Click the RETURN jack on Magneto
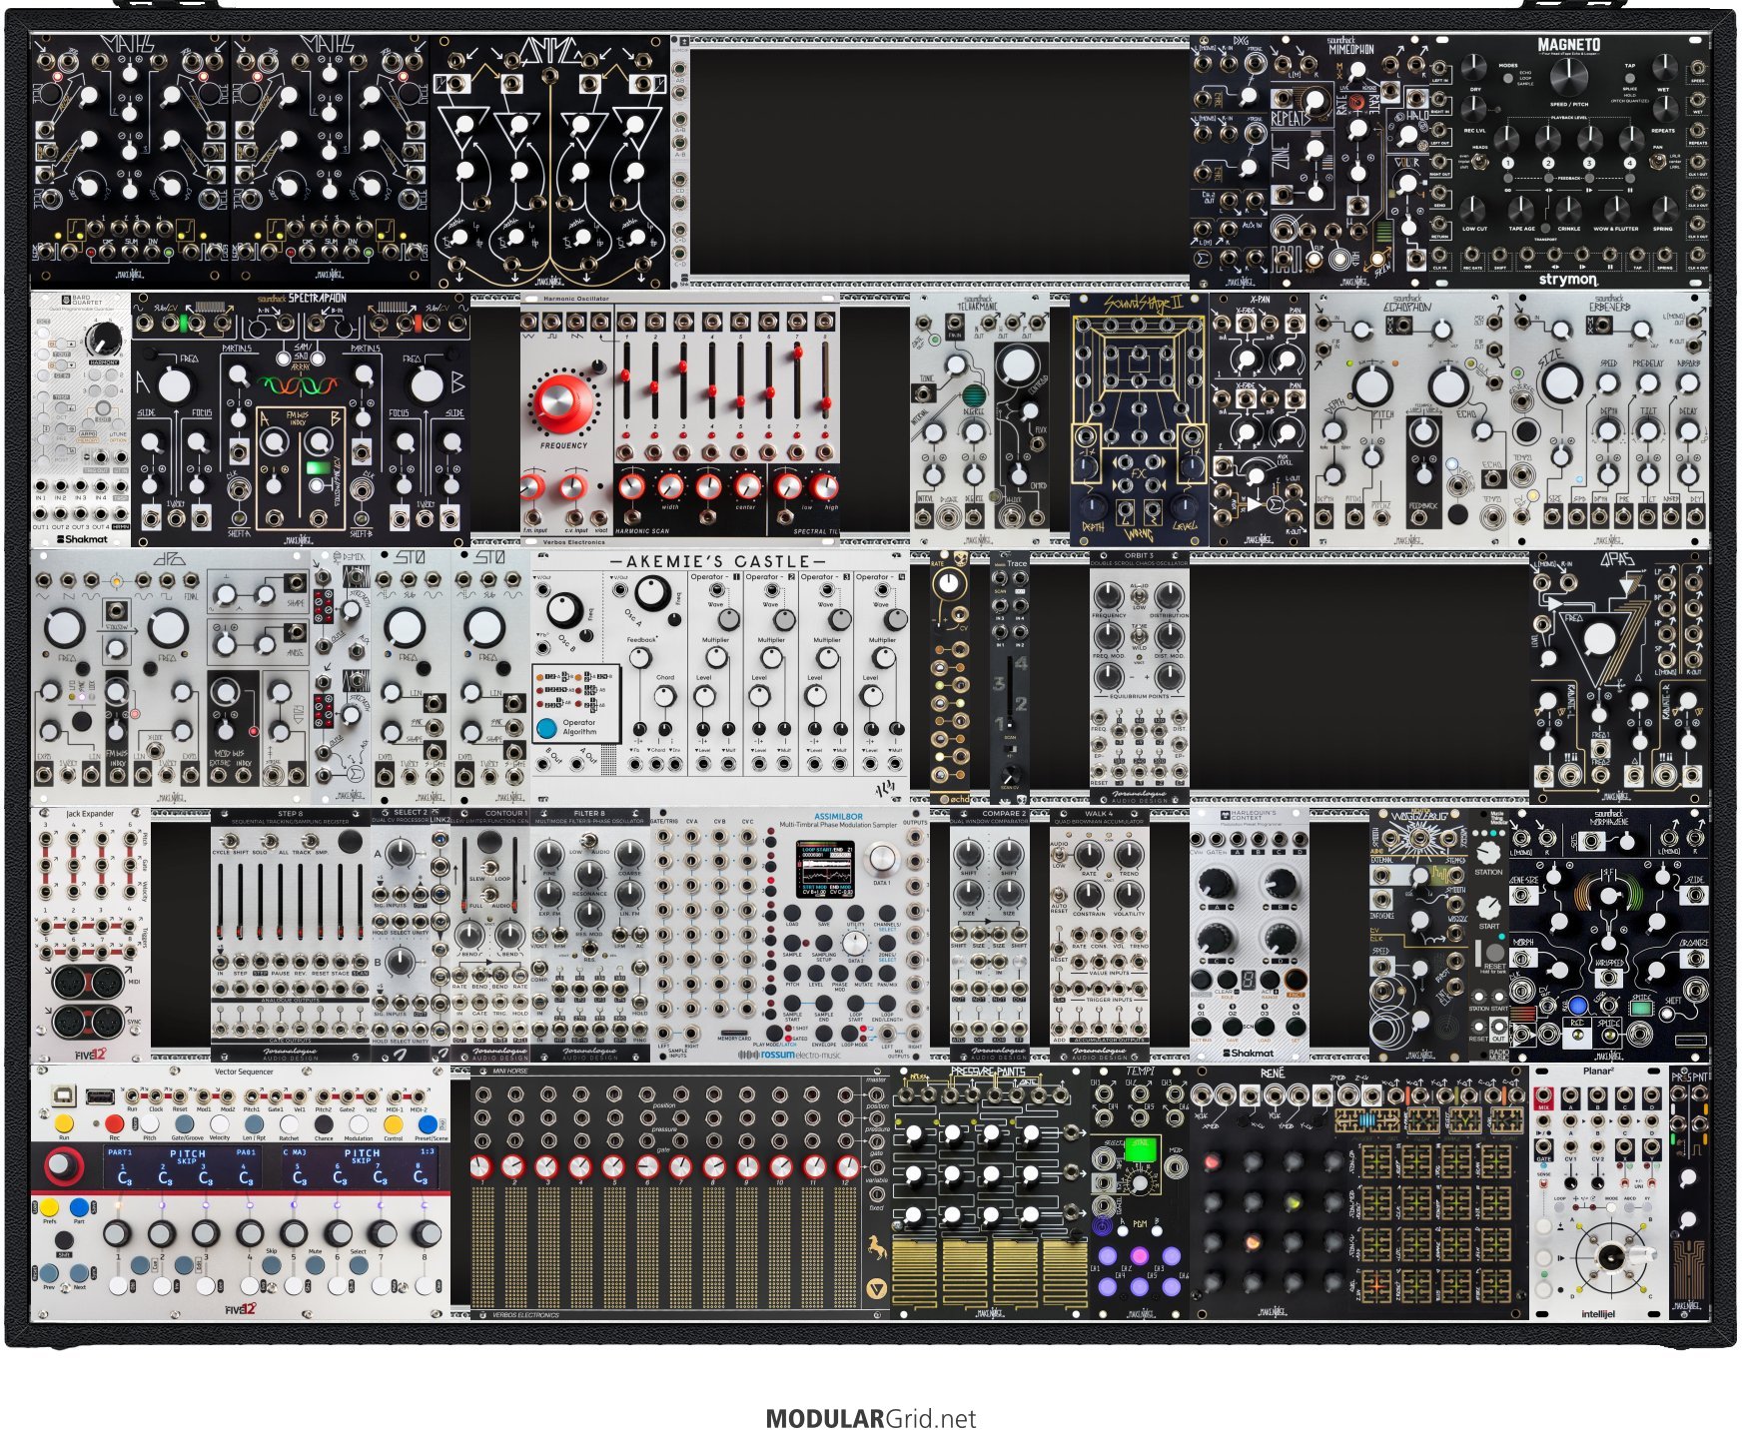This screenshot has width=1744, height=1440. 1440,224
